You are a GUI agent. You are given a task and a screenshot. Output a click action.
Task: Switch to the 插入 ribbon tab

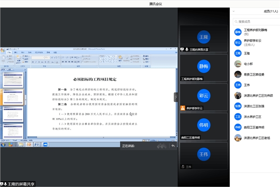16,52
